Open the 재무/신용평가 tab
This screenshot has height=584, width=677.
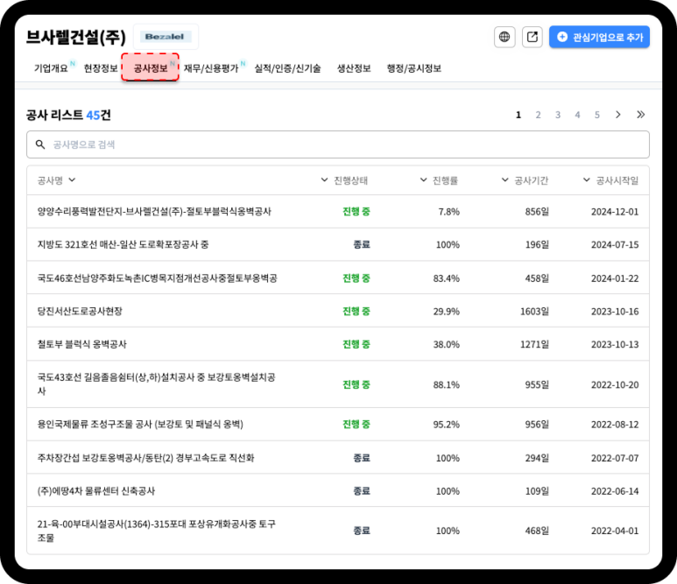(211, 68)
